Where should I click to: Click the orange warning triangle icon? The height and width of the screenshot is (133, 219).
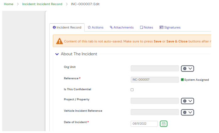click(x=59, y=41)
